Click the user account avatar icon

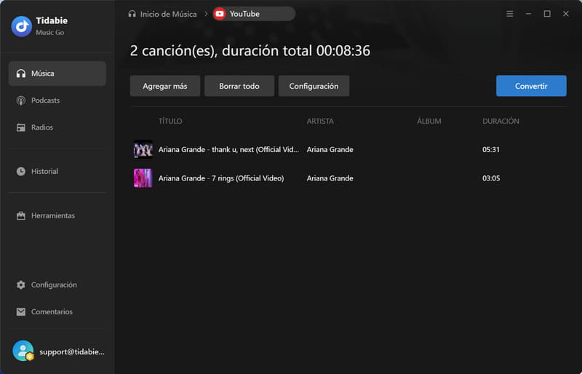[23, 351]
